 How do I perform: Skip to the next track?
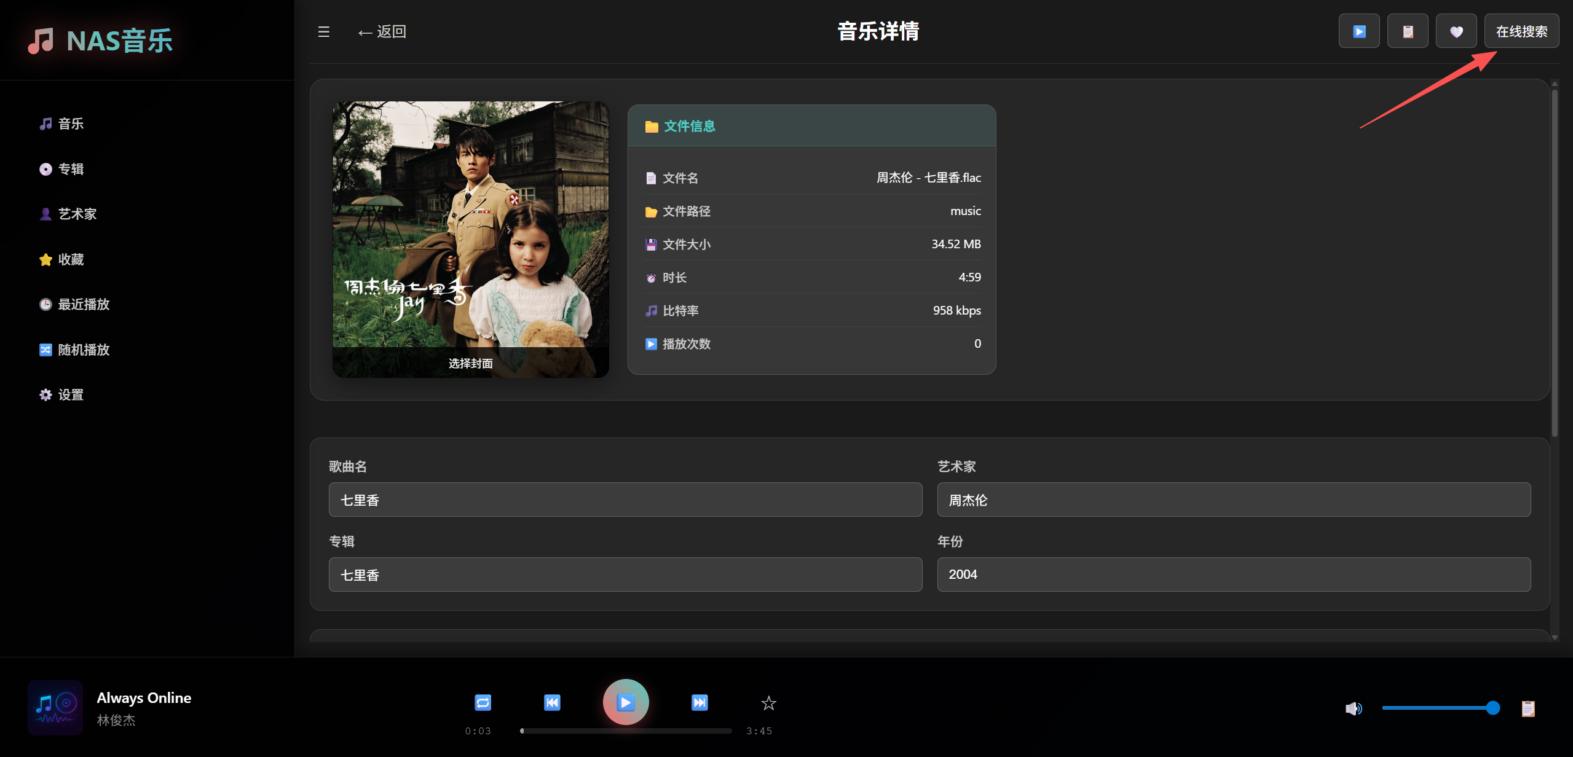point(700,702)
